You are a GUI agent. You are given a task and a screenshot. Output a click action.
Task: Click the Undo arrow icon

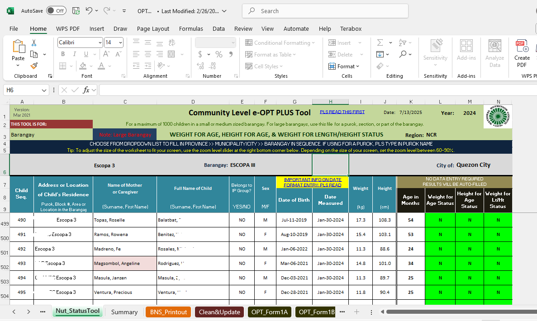click(x=89, y=10)
